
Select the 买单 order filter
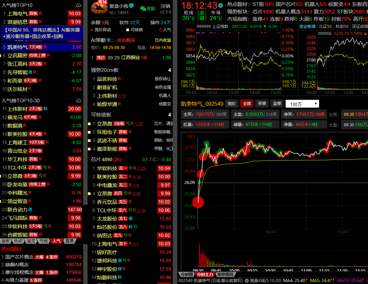click(262, 104)
